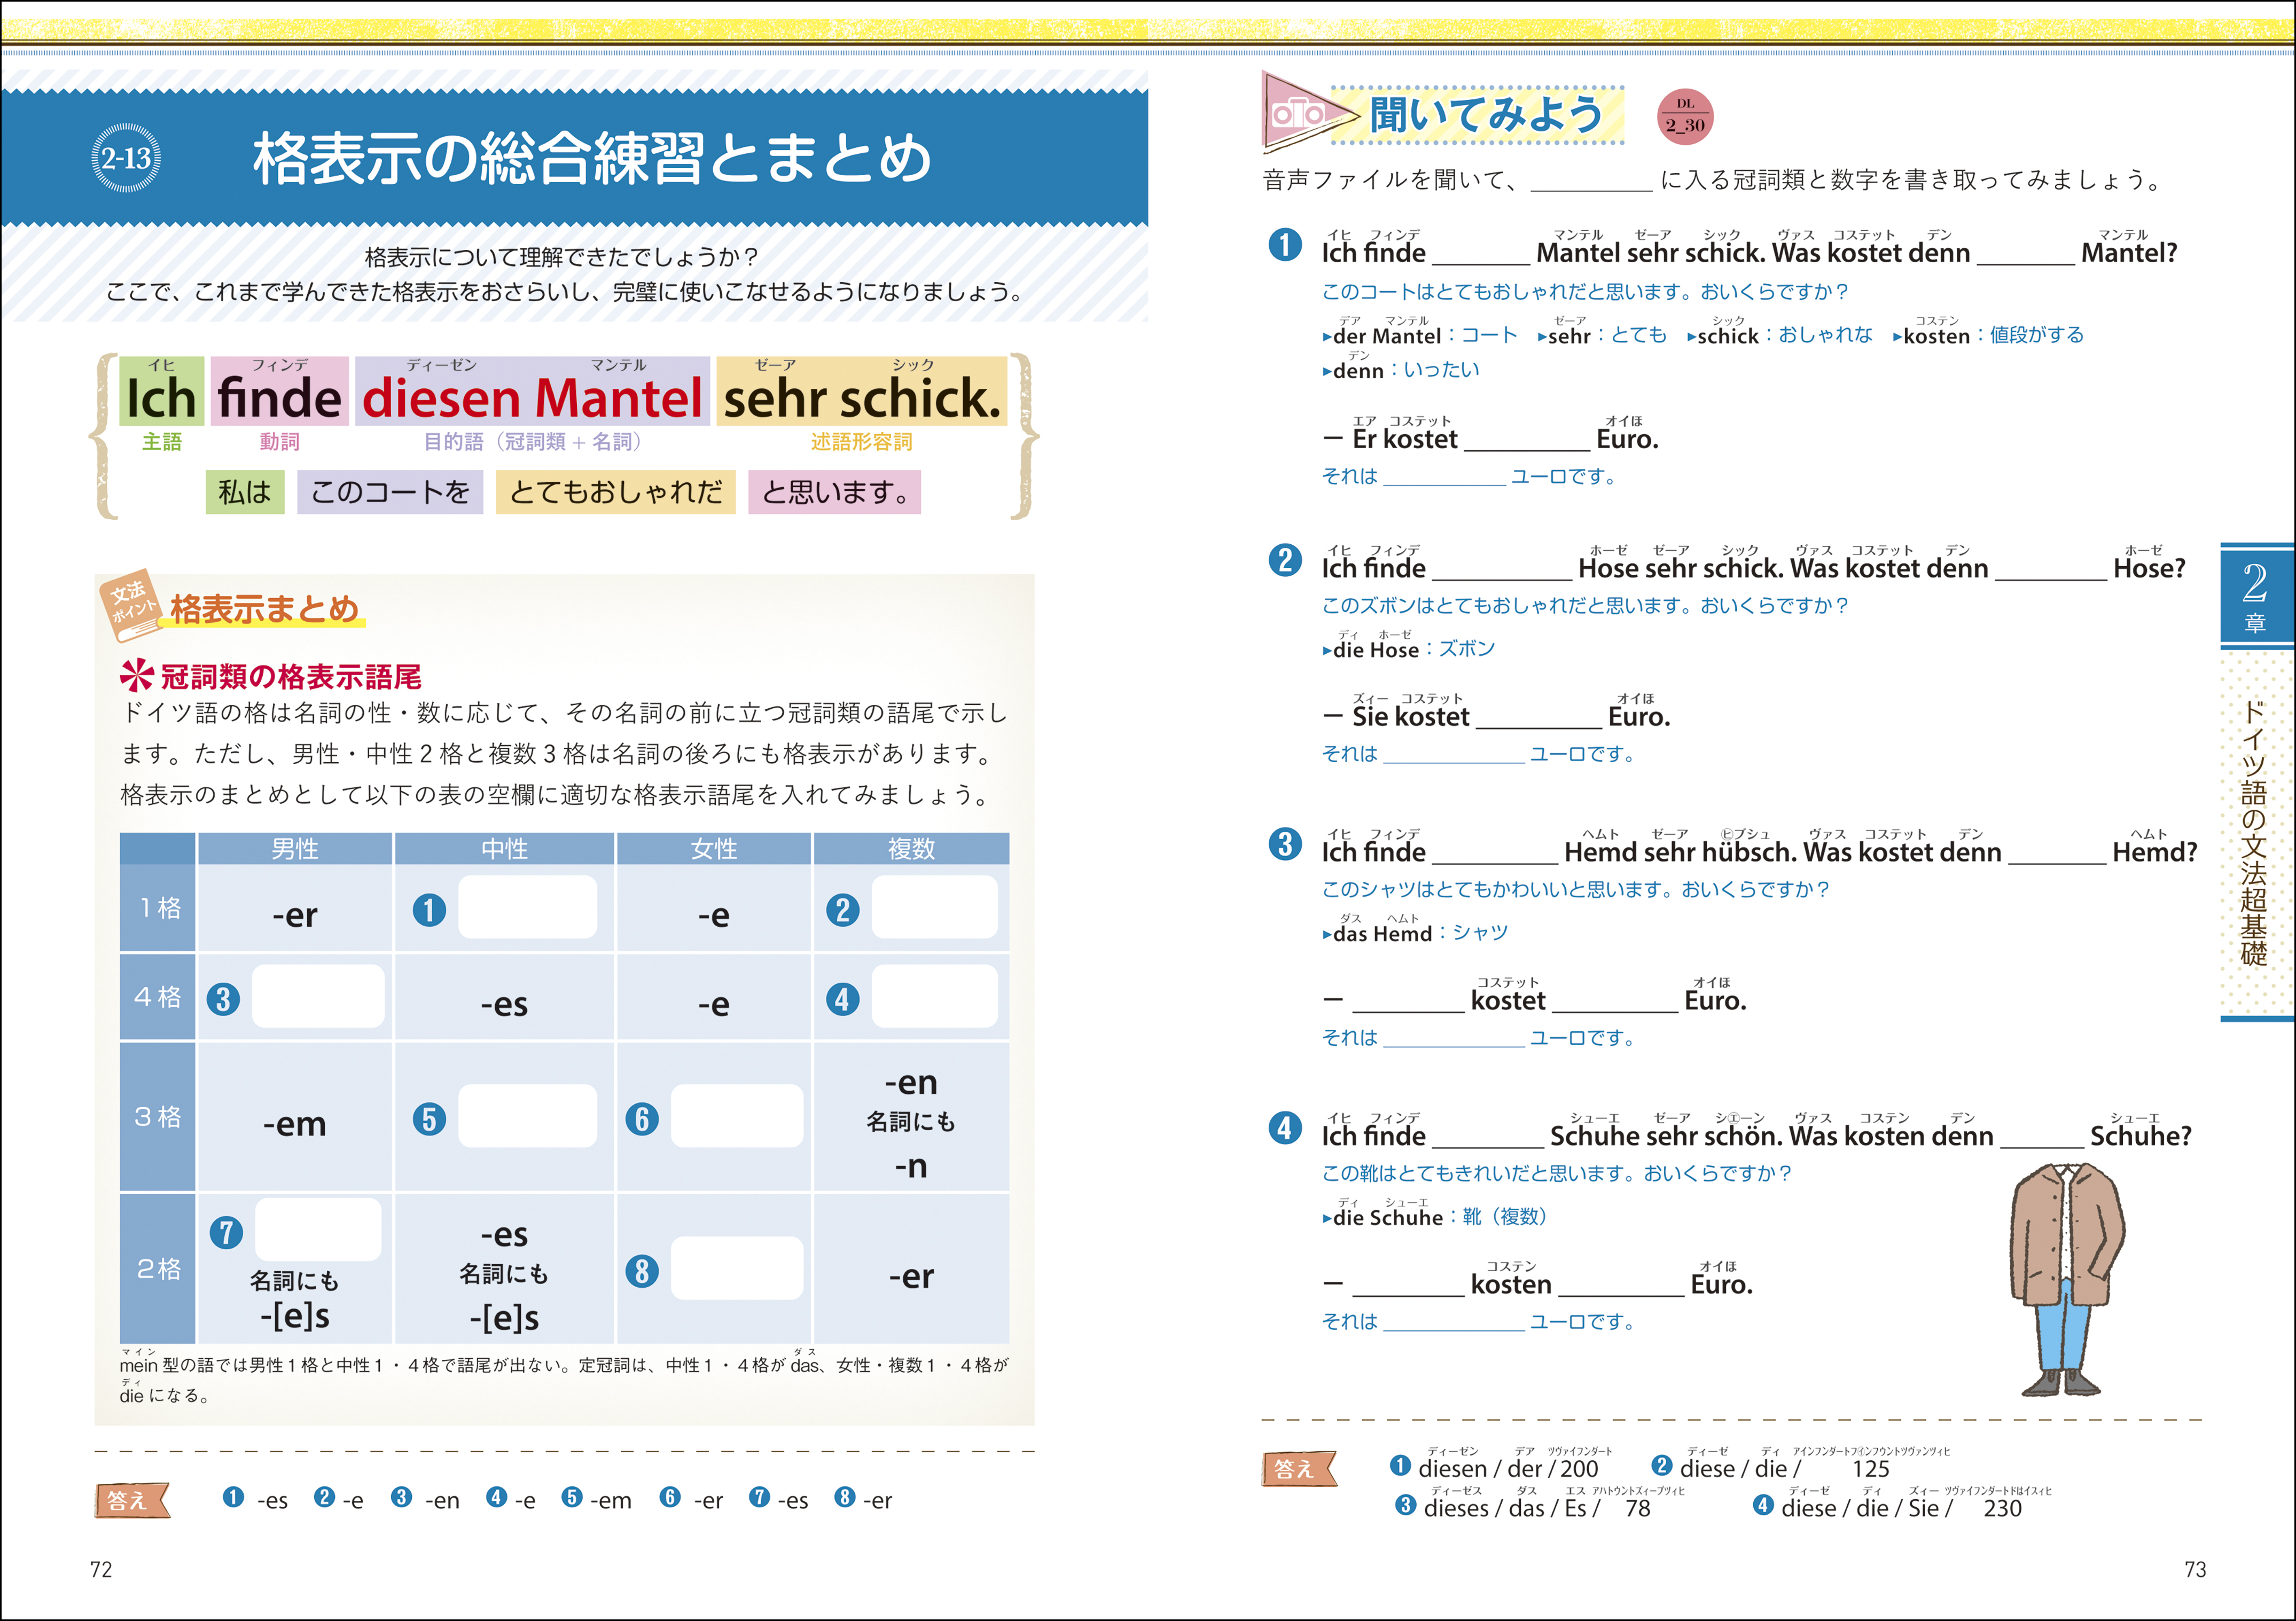2296x1621 pixels.
Task: Click the yellow highlighted phrase 'sehr schick.'
Action: tap(862, 392)
